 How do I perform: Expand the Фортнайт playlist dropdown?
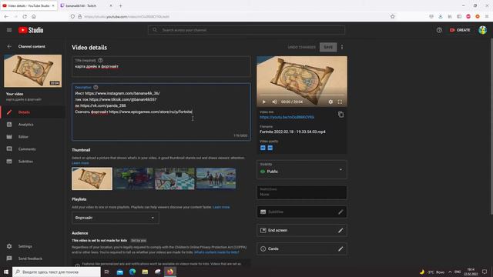(116, 218)
